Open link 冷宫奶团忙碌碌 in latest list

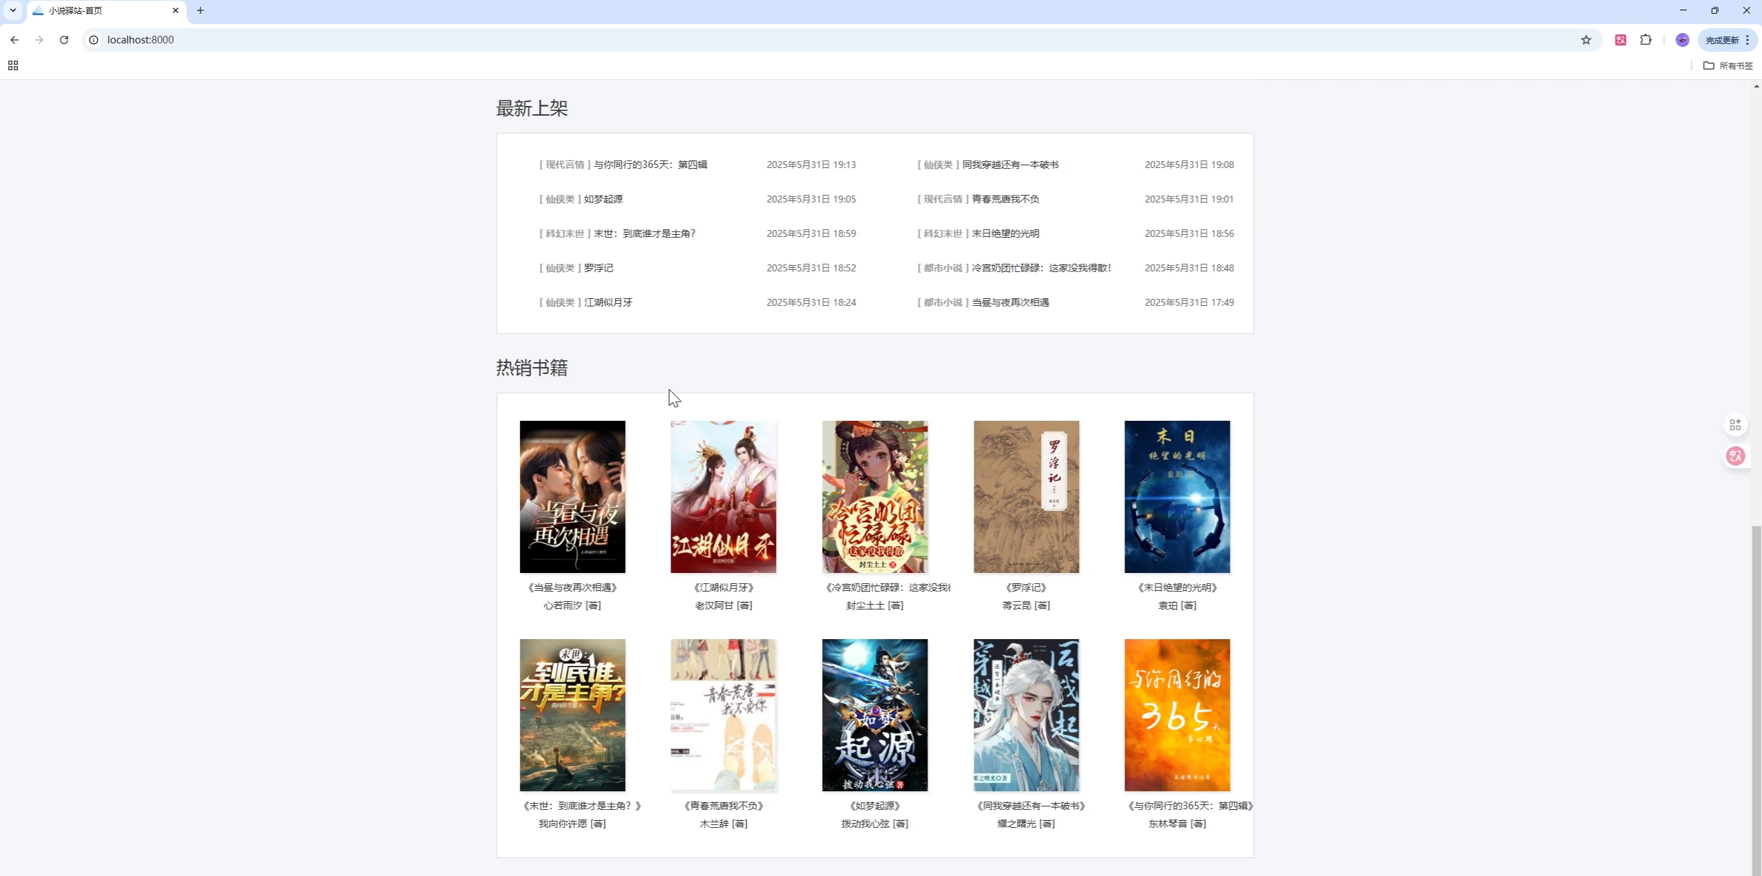tap(1041, 268)
